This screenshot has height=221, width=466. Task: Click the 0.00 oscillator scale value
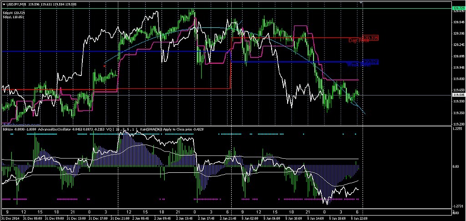[456, 166]
